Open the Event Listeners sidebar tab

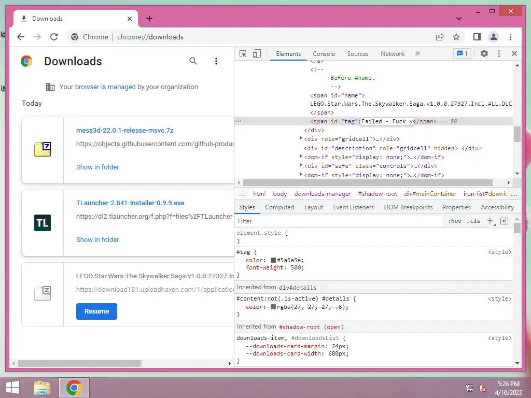[353, 207]
